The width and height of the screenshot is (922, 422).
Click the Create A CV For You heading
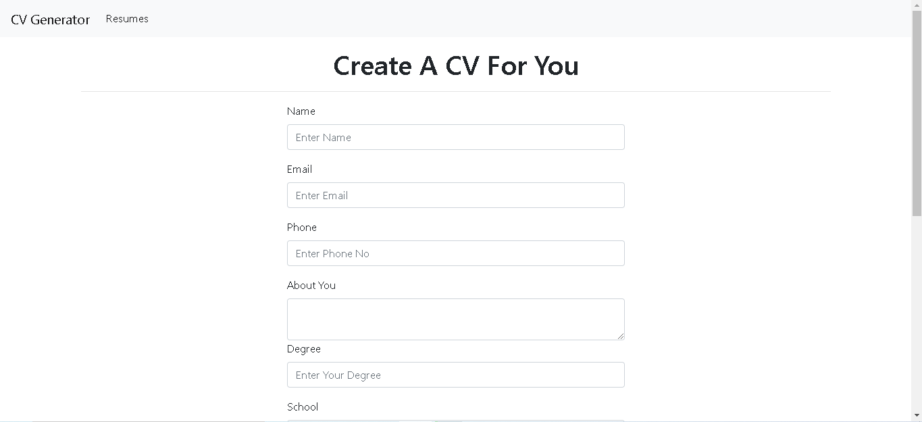(x=456, y=65)
